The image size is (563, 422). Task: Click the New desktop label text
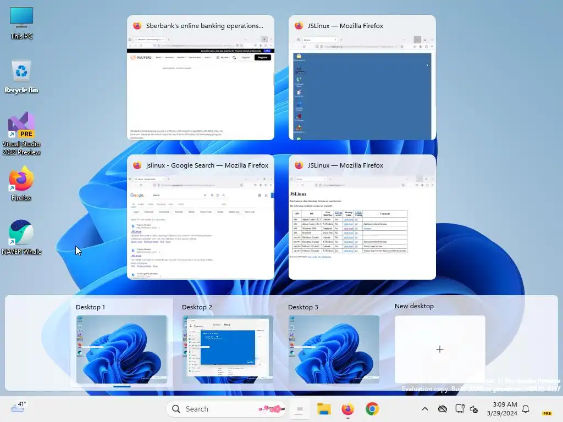click(x=414, y=306)
